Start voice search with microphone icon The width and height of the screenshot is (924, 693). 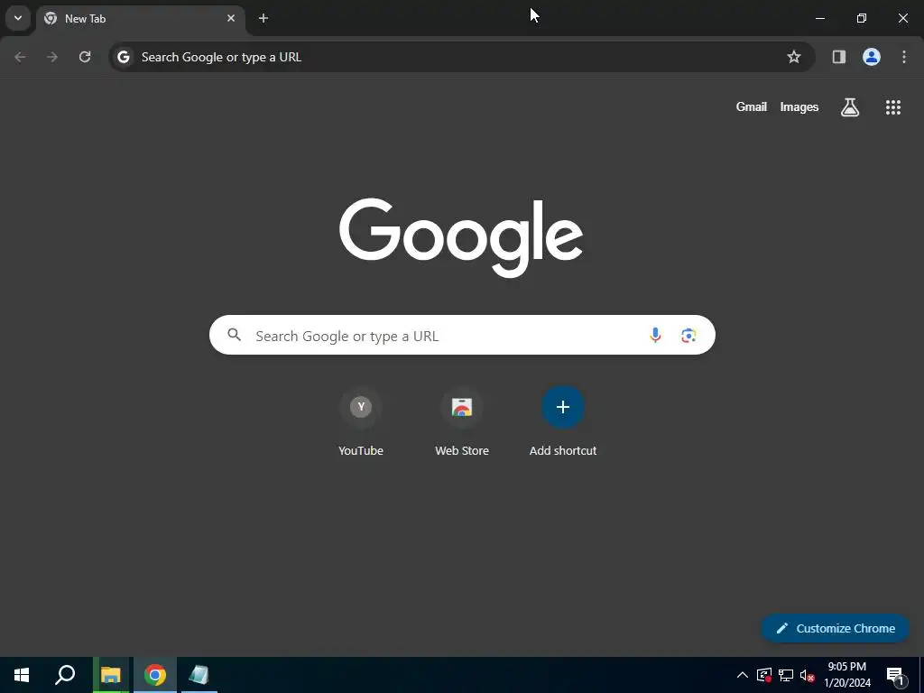655,336
